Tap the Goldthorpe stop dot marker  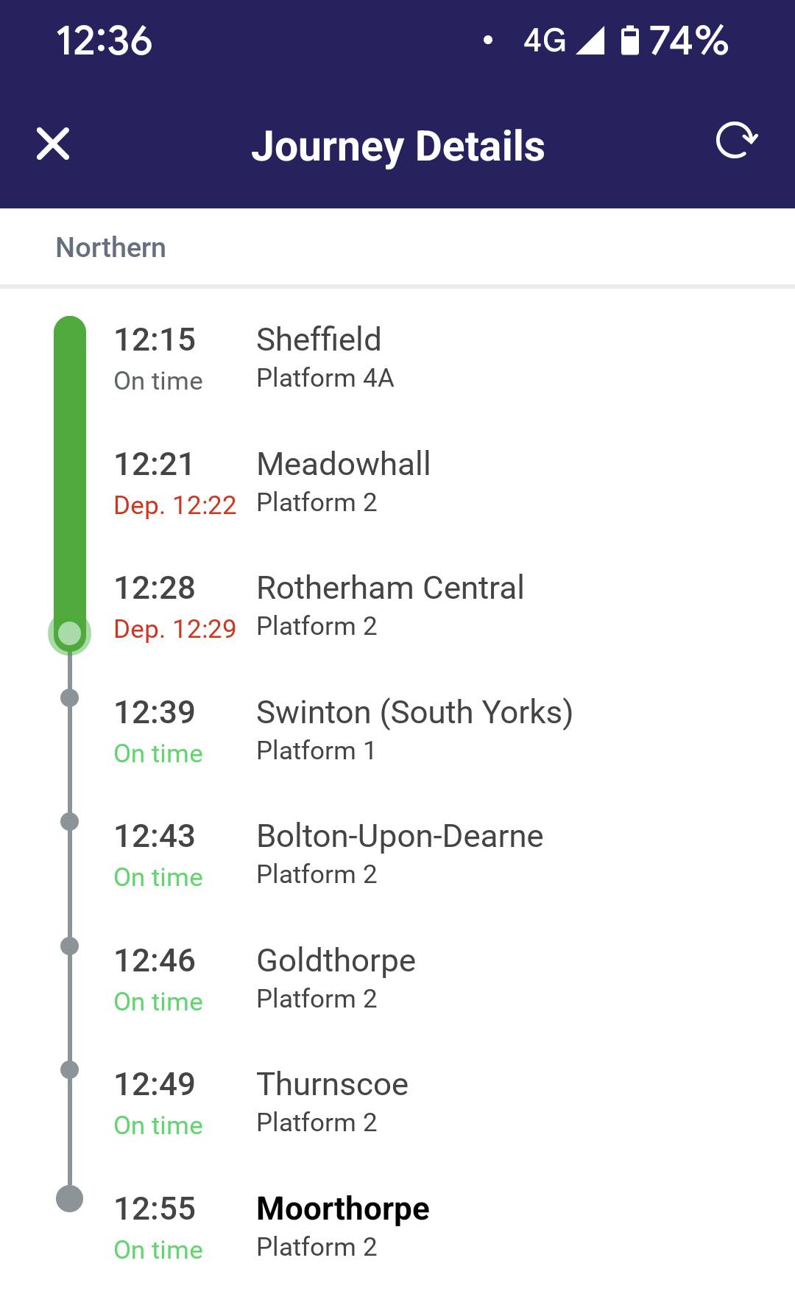pos(69,946)
